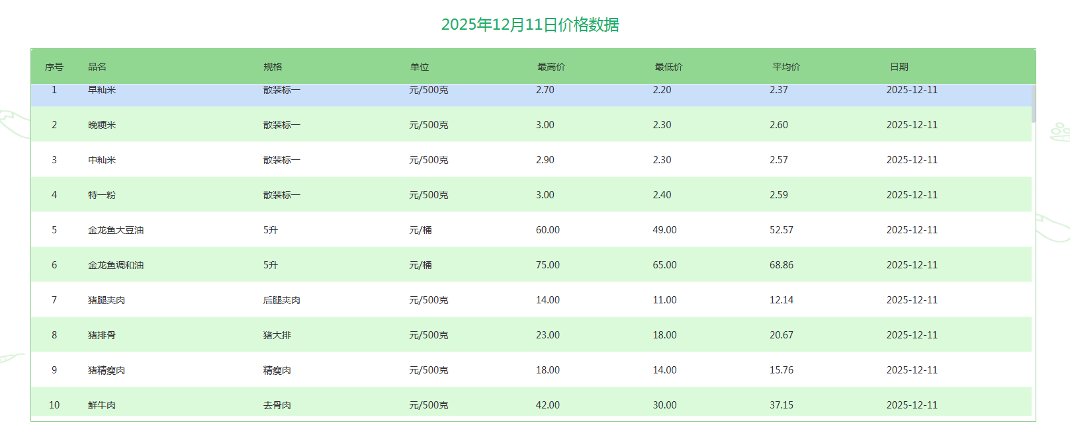
Task: Select the 早籼米 product name cell
Action: pos(102,90)
